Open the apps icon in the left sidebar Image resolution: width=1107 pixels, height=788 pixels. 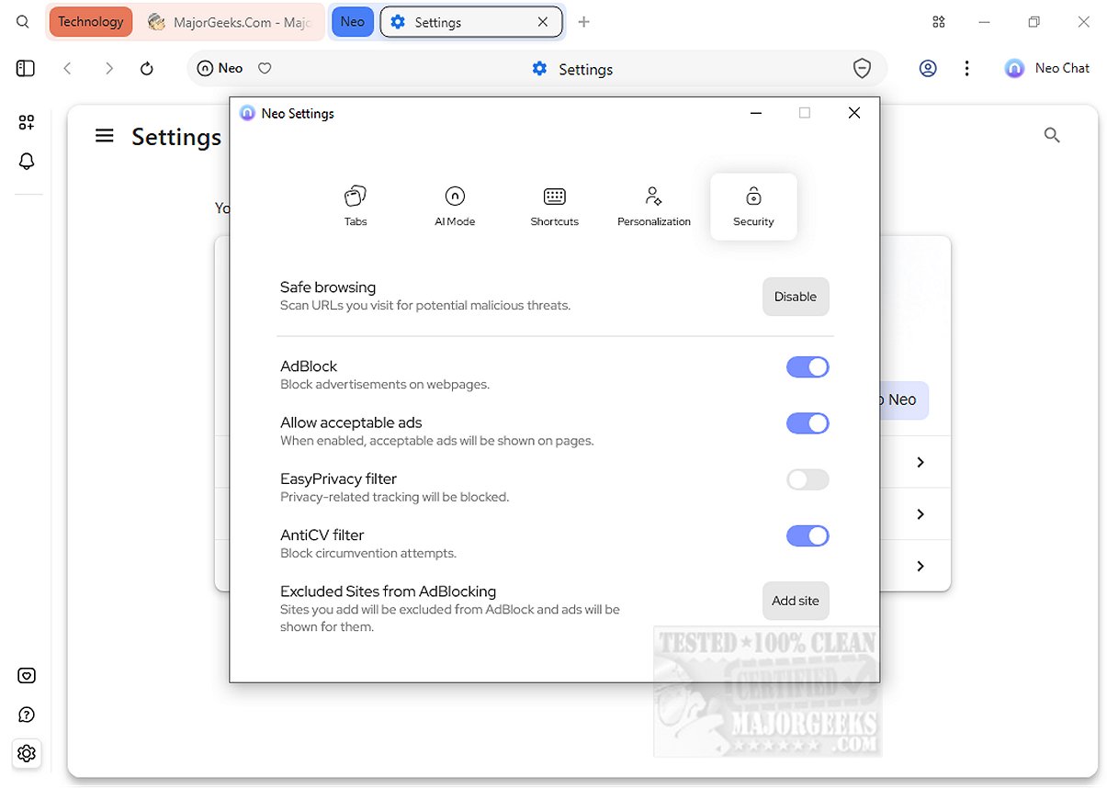coord(27,122)
